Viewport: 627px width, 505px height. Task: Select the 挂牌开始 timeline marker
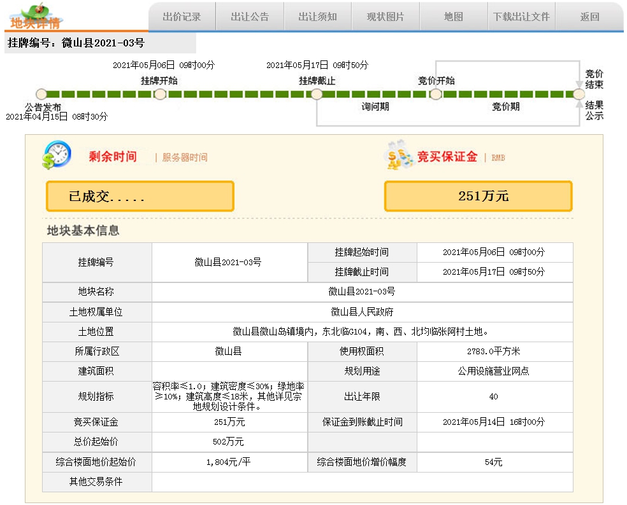160,94
